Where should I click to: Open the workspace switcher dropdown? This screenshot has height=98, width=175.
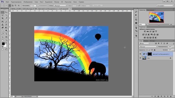(165, 5)
